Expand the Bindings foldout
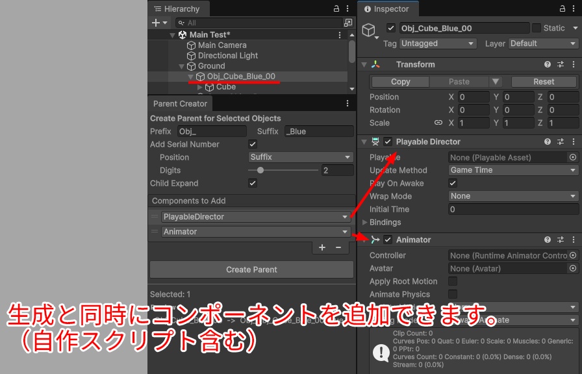This screenshot has height=374, width=582. pyautogui.click(x=365, y=222)
